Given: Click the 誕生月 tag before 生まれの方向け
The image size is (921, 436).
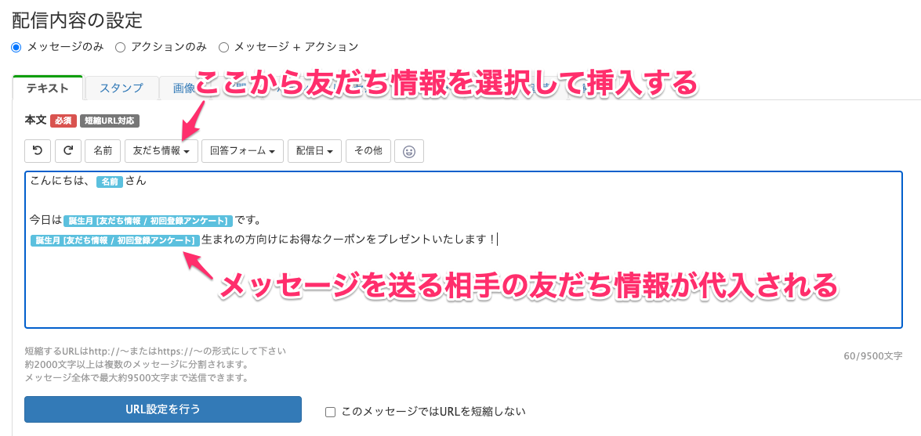Looking at the screenshot, I should (x=114, y=240).
